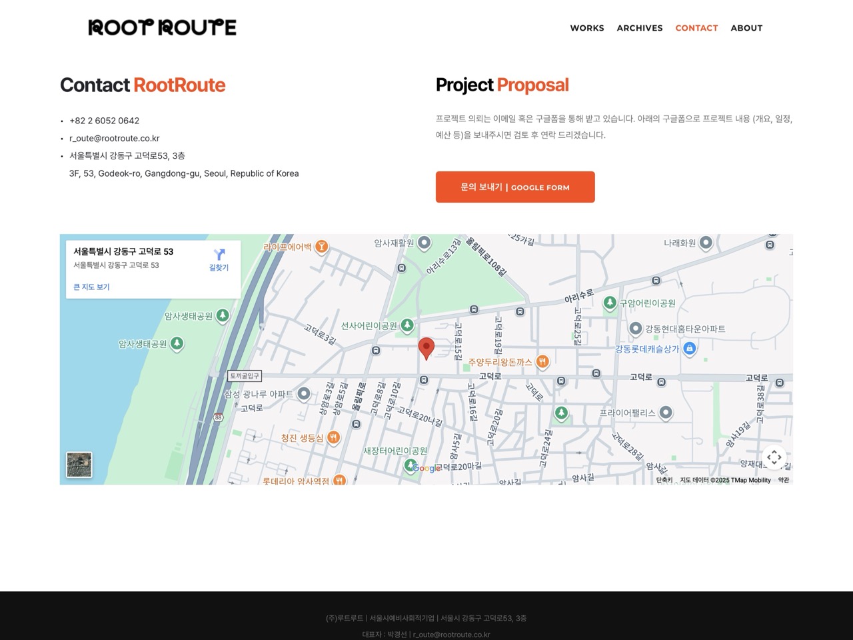This screenshot has width=853, height=640.
Task: Open the WORKS menu item
Action: pyautogui.click(x=586, y=28)
